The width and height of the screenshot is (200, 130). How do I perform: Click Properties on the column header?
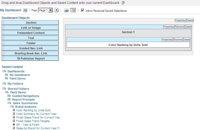180,20
